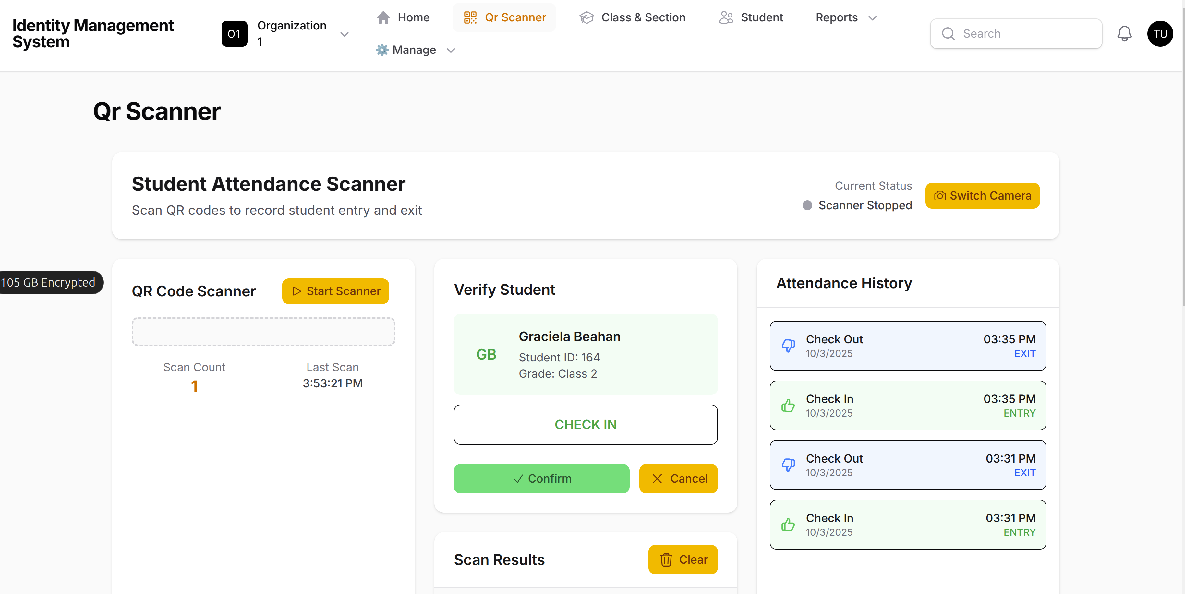
Task: Click the Manage gear icon
Action: pos(382,50)
